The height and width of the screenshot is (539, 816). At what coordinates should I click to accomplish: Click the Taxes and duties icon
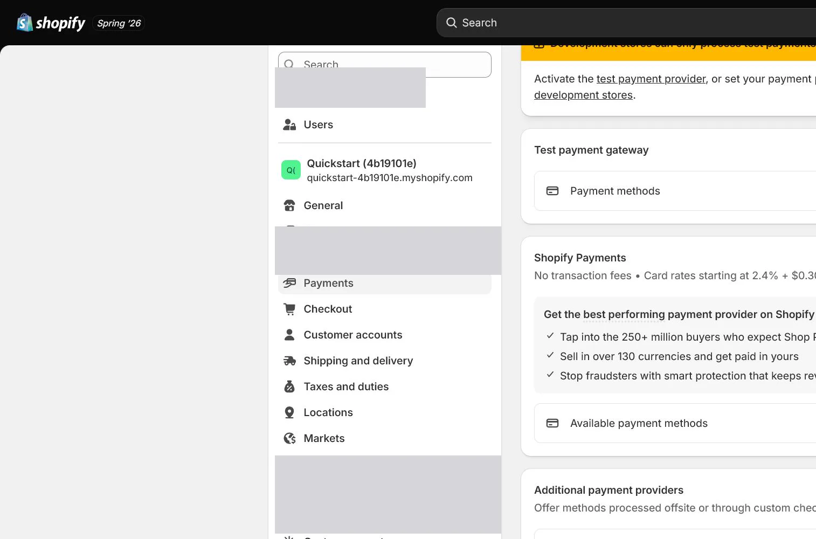click(289, 386)
